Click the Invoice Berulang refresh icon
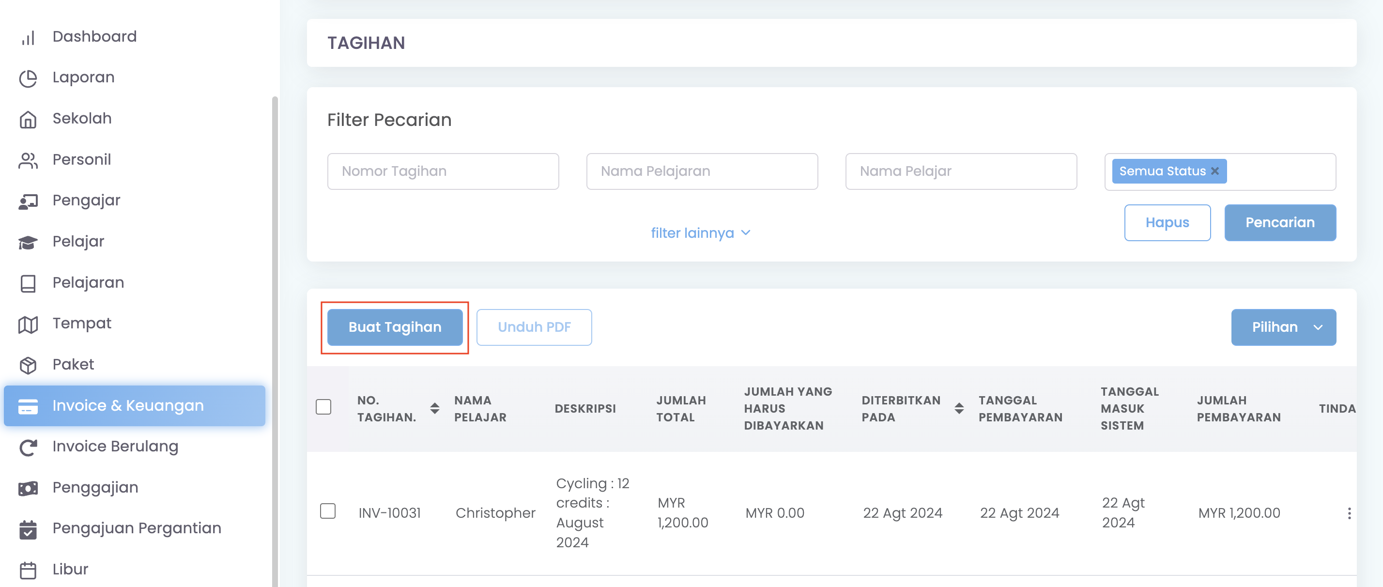The width and height of the screenshot is (1383, 587). 28,447
